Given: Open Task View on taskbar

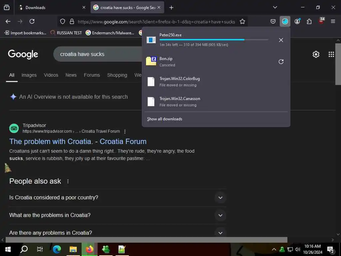Looking at the screenshot, I should click(x=40, y=249).
